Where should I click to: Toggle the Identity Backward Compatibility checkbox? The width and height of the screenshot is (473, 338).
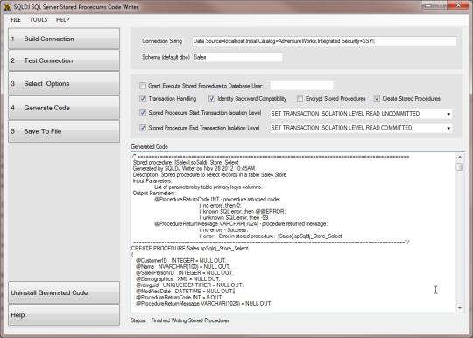coord(212,99)
